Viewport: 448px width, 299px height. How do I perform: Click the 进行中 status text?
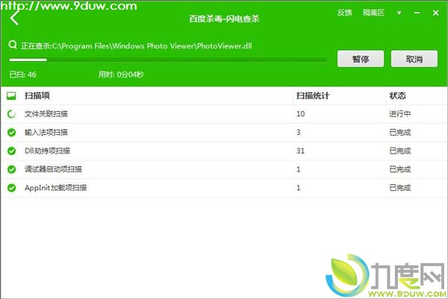400,114
